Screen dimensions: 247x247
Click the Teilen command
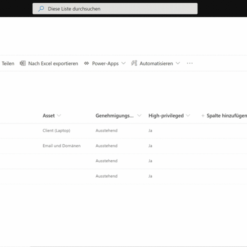8,64
